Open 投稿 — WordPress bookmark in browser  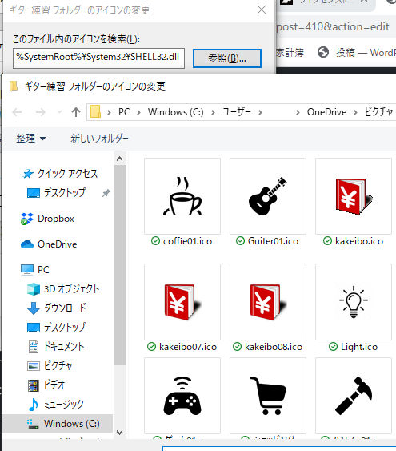[356, 53]
